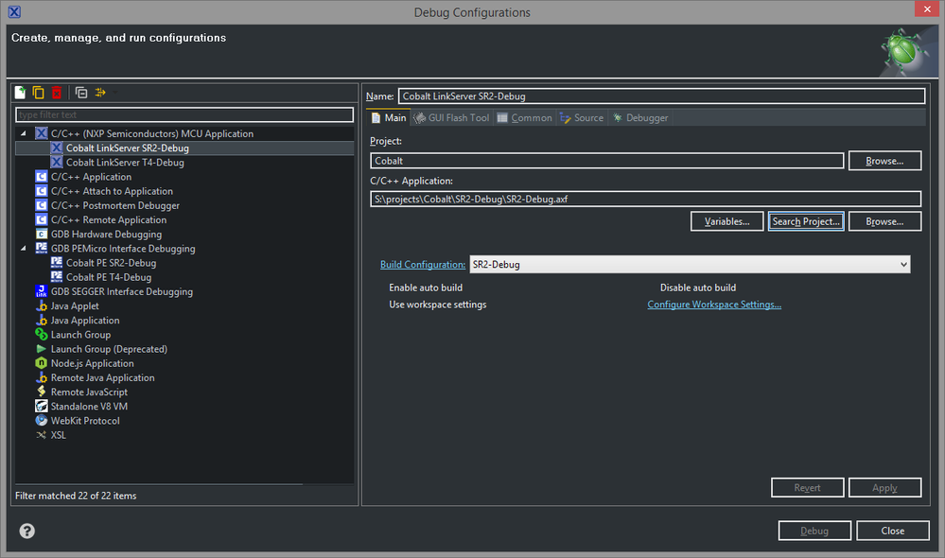The width and height of the screenshot is (945, 558).
Task: Click the GDB SEGGER J-Link icon
Action: tap(41, 291)
